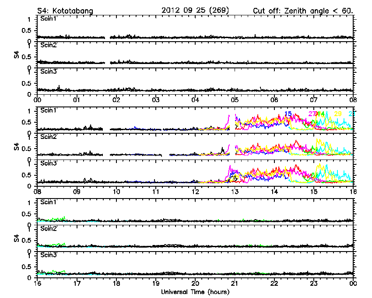Click the Scin3 label in the 16–00 hour panel

pyautogui.click(x=49, y=255)
